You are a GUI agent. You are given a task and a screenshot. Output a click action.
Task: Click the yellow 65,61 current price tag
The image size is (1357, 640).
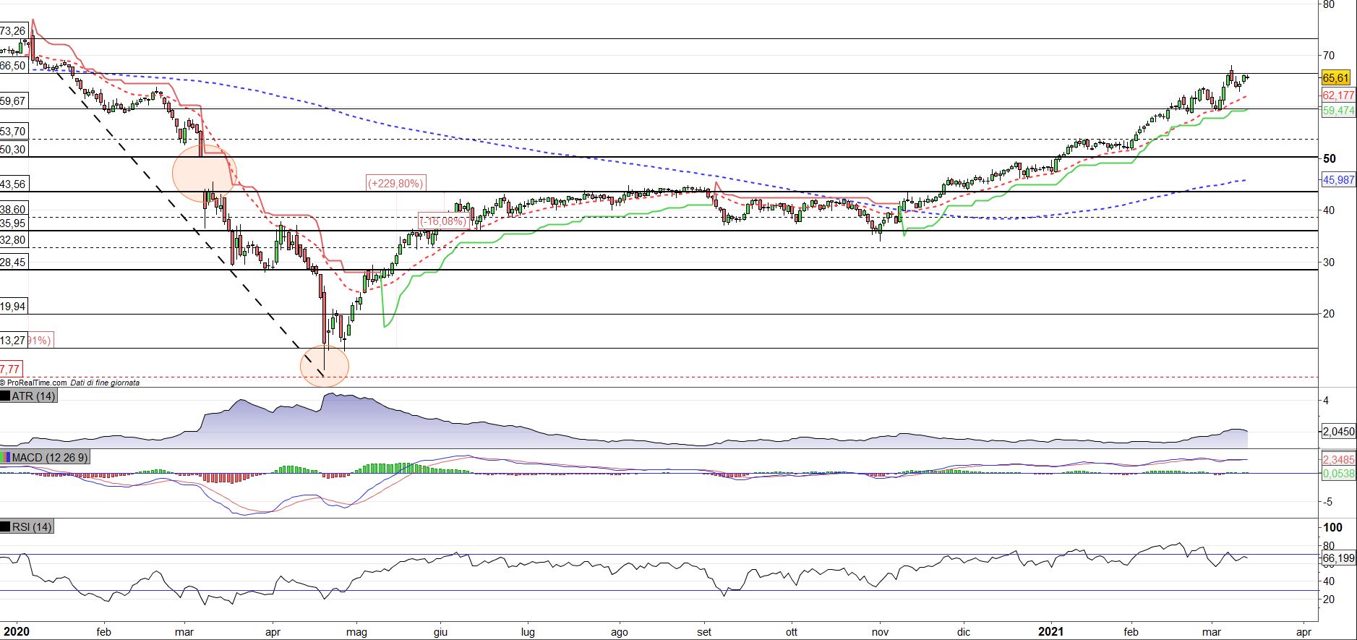point(1335,78)
